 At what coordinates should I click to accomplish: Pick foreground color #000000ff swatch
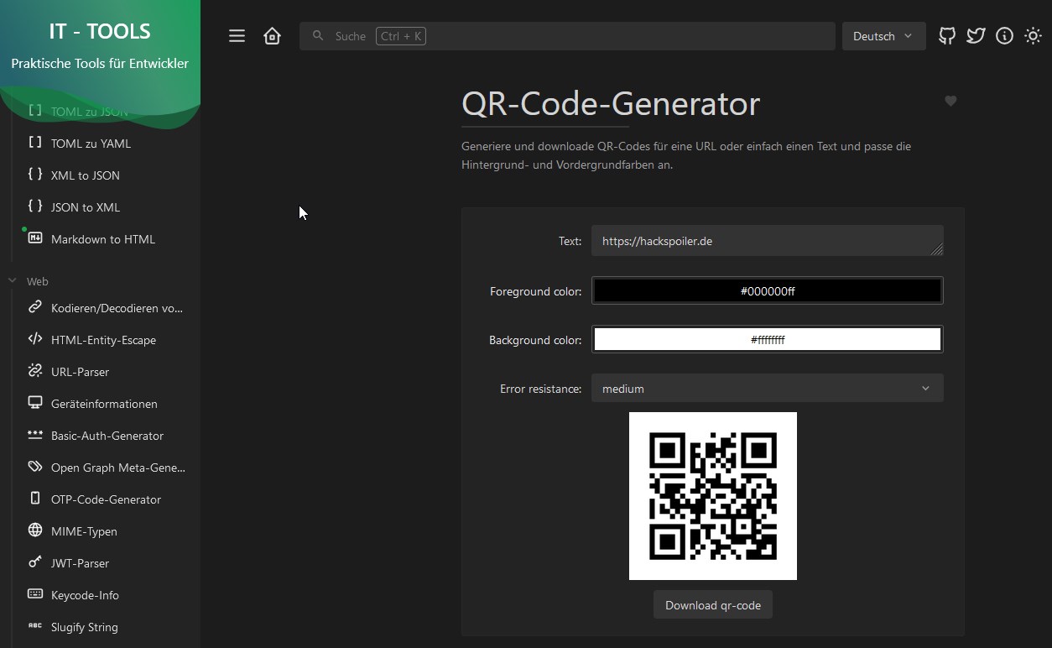pyautogui.click(x=768, y=291)
